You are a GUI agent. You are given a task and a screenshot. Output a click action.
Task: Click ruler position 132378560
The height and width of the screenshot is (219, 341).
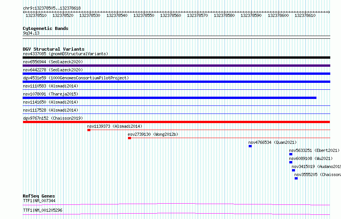(170, 15)
